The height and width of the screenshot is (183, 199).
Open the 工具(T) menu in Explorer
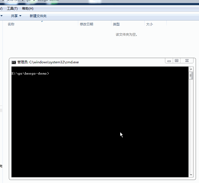[12, 9]
